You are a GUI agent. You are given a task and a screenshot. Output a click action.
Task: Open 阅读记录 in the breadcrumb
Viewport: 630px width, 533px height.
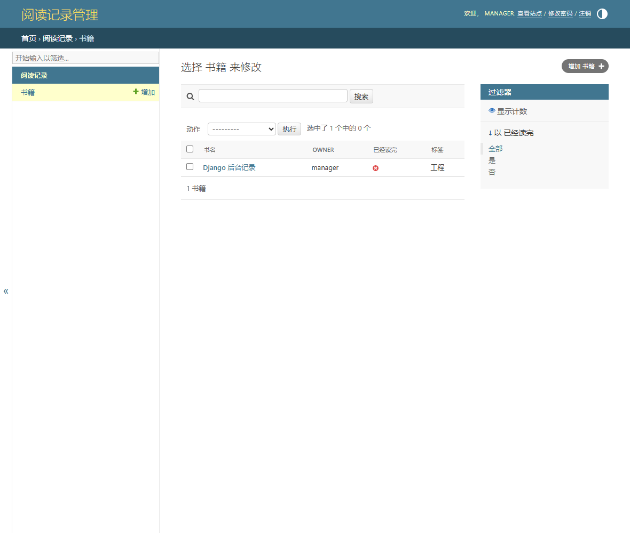(x=58, y=38)
